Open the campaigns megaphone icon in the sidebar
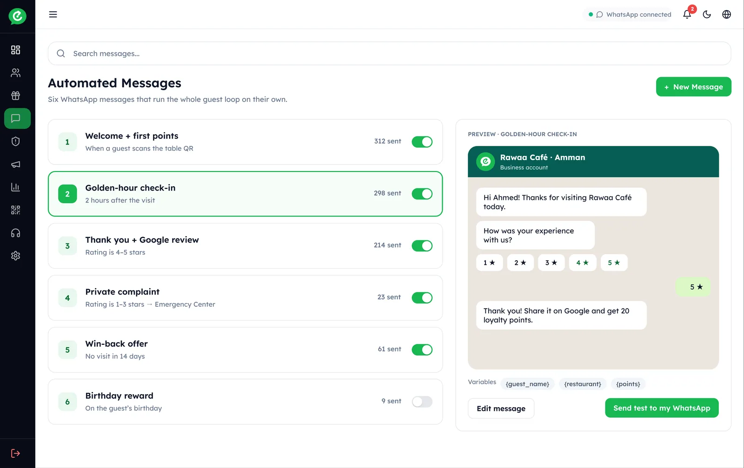744x468 pixels. (16, 164)
